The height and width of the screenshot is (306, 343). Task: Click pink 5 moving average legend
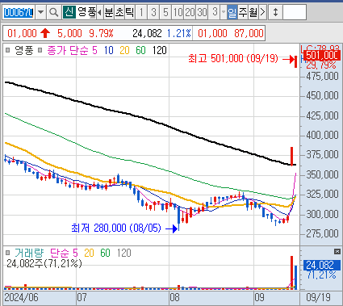94,50
